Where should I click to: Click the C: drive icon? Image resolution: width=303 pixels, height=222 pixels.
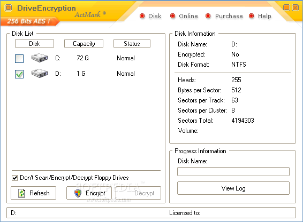point(40,58)
